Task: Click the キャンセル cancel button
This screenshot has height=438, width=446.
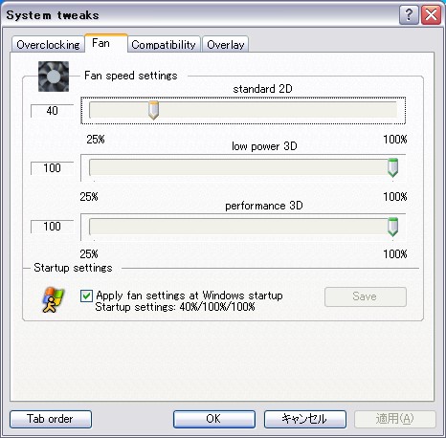Action: pyautogui.click(x=305, y=419)
